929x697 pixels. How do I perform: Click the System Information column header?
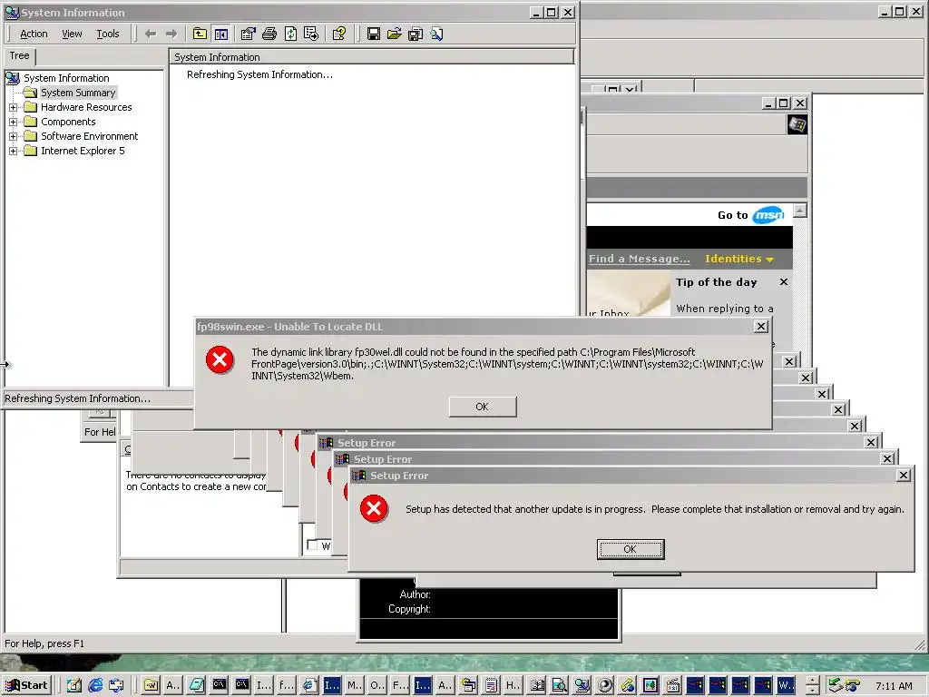[372, 57]
